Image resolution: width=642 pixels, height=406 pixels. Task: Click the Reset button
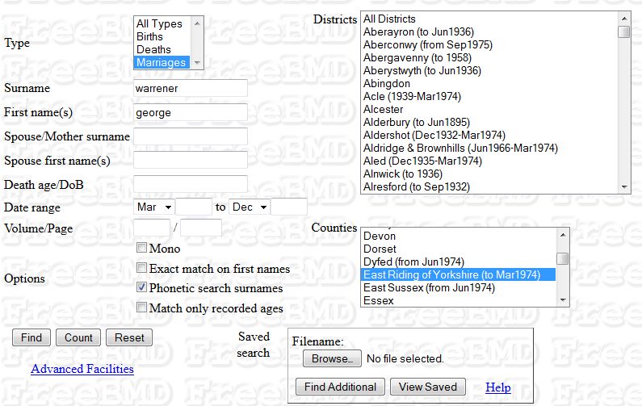(129, 337)
